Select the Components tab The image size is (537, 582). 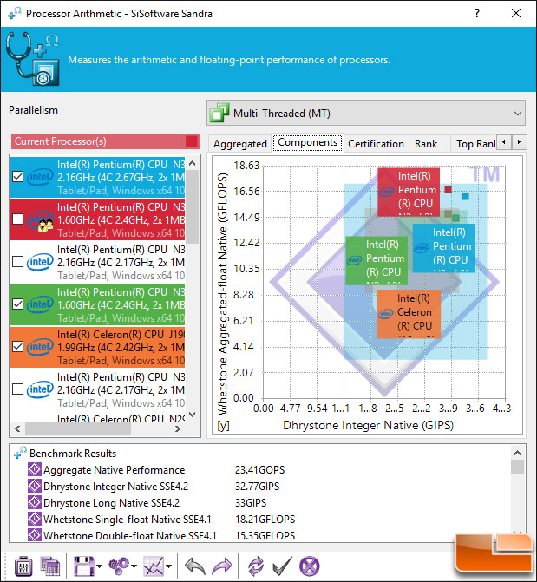point(307,142)
